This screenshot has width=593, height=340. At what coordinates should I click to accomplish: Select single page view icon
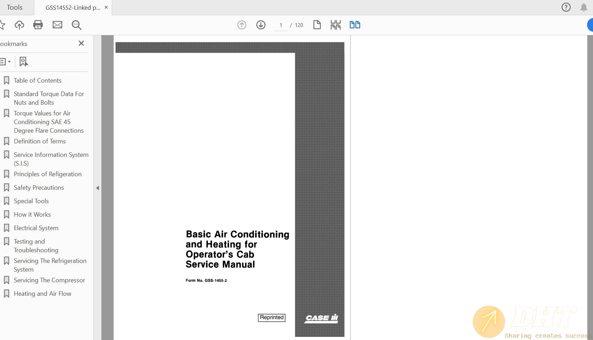click(x=317, y=25)
